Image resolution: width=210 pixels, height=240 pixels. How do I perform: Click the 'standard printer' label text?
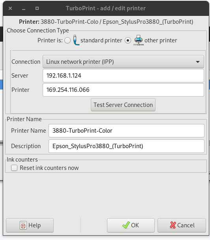101,40
